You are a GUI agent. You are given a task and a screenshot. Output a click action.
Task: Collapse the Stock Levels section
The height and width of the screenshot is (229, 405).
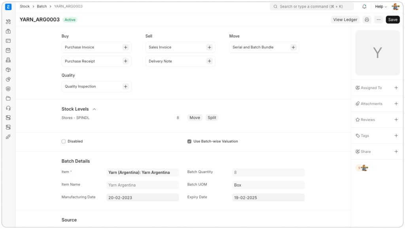click(x=94, y=109)
